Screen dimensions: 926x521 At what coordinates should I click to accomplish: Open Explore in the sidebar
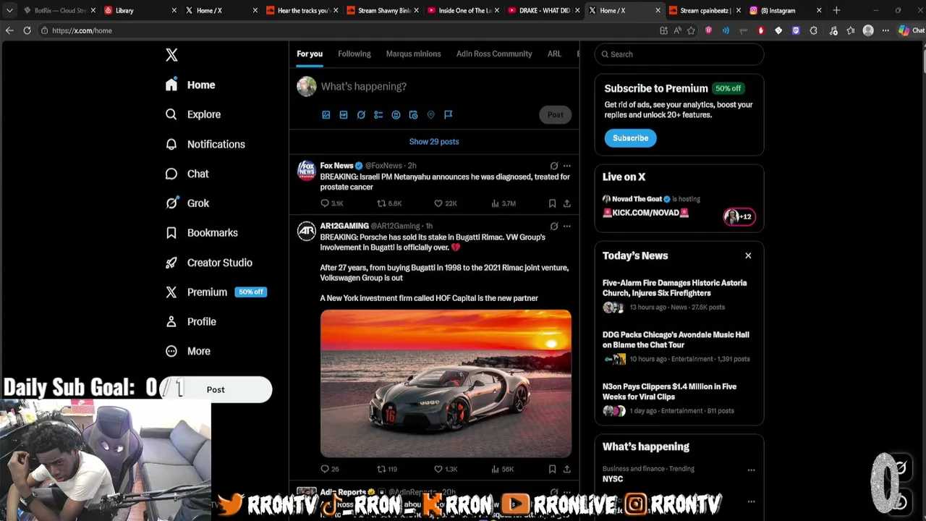click(x=193, y=114)
